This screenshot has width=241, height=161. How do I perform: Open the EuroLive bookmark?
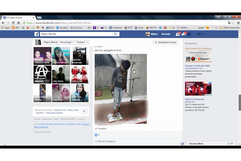coord(76,28)
